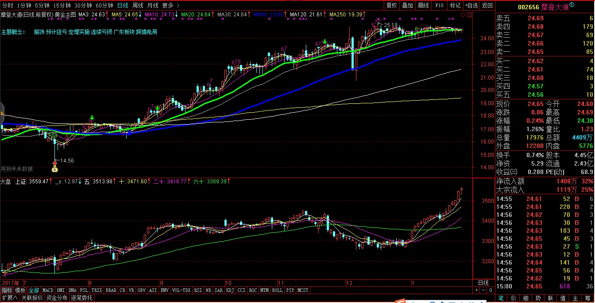This screenshot has width=595, height=303.
Task: Click the circled 1 badge beside 摩登大道
Action: (572, 5)
